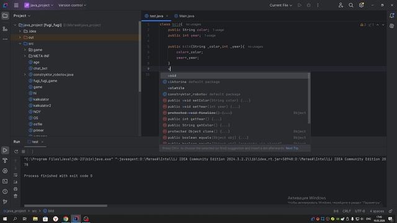Expand the game folder

(x=25, y=50)
